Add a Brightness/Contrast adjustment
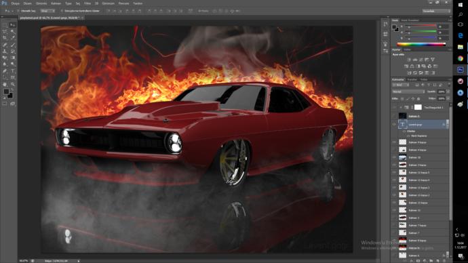 409,60
